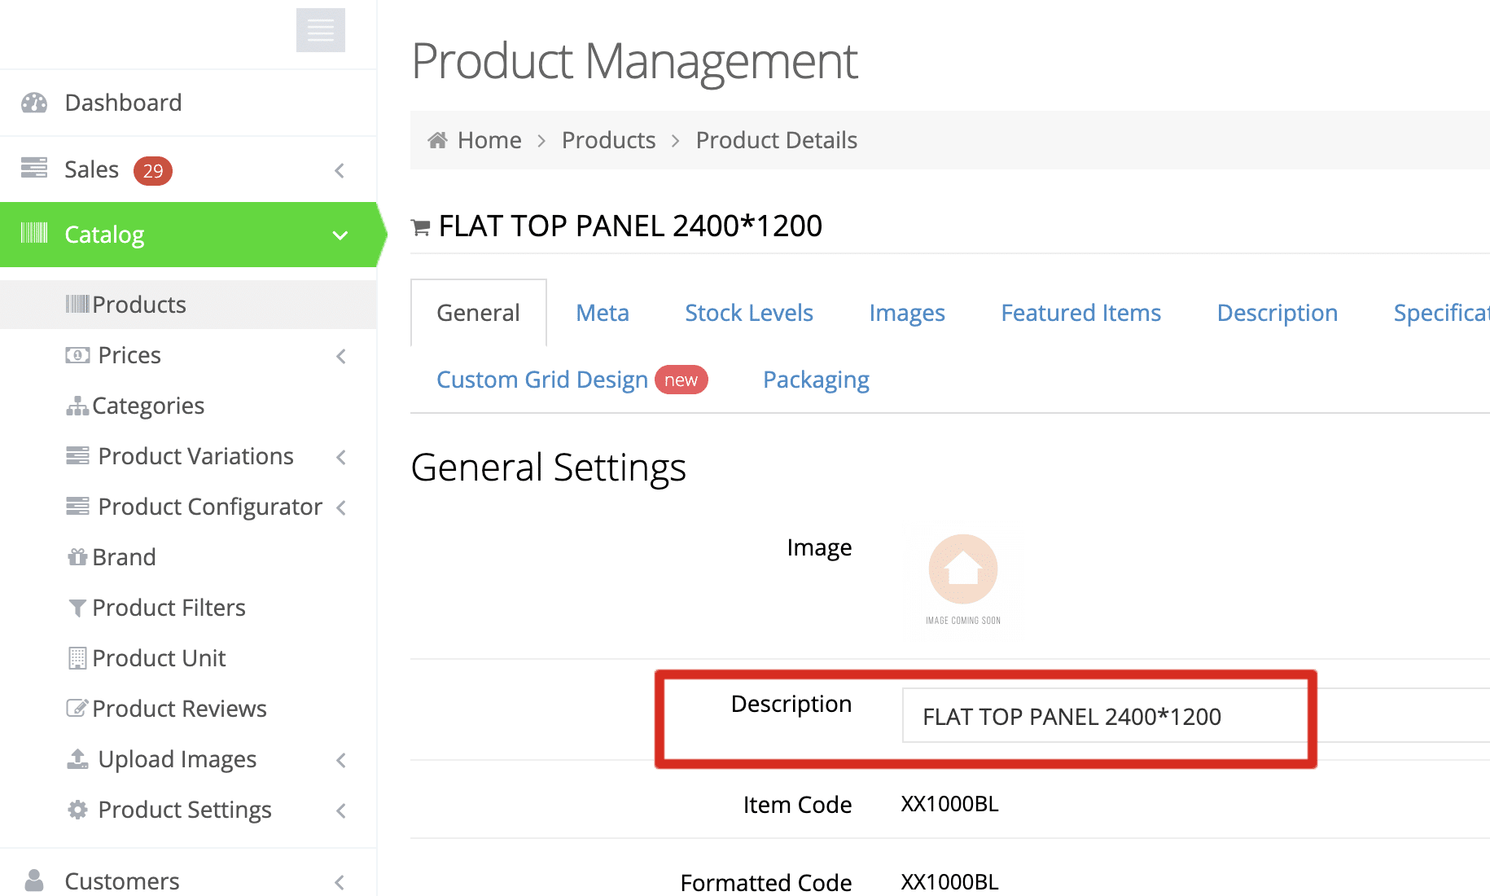Click the Upload Images icon
Screen dimensions: 1490x896
pyautogui.click(x=77, y=759)
